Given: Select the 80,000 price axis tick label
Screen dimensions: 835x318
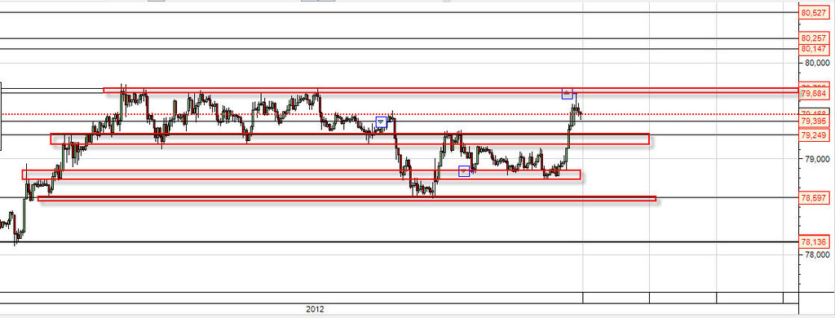Looking at the screenshot, I should (x=815, y=63).
